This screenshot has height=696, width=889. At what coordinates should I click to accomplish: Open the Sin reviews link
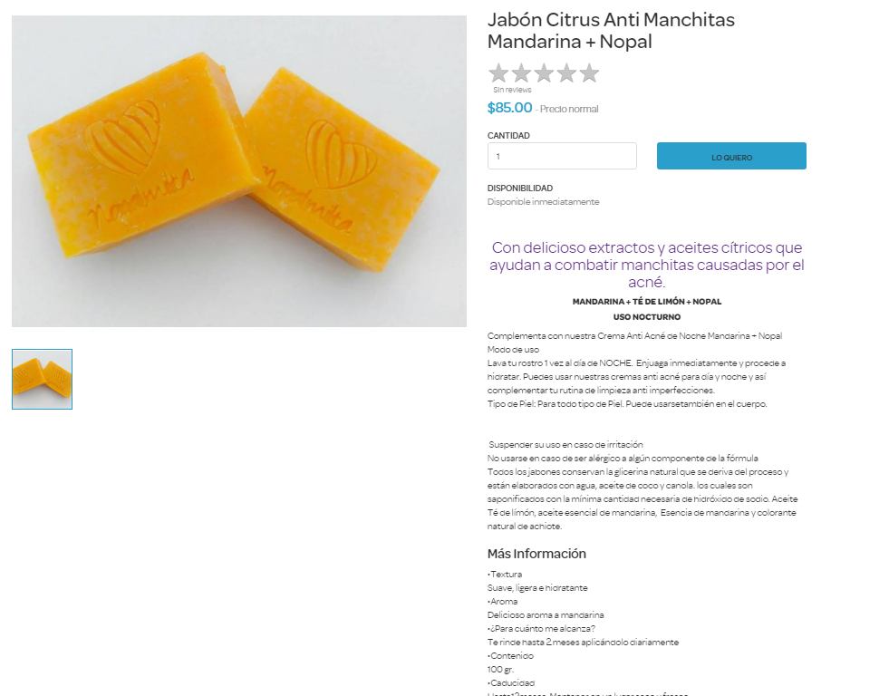(x=512, y=90)
